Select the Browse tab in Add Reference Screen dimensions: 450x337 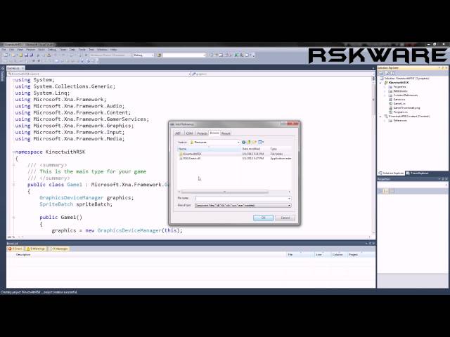[x=214, y=133]
